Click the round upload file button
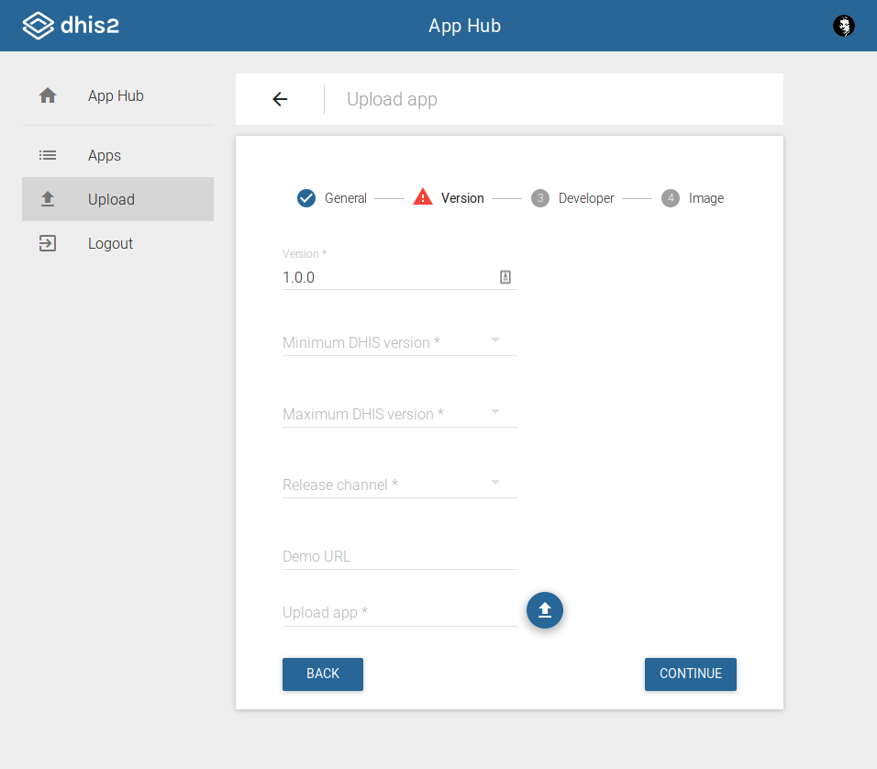Screen dimensions: 877x769 coord(544,610)
